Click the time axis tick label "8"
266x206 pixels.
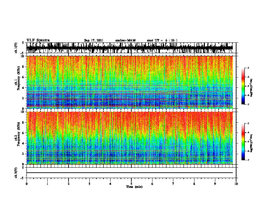[x=194, y=184]
